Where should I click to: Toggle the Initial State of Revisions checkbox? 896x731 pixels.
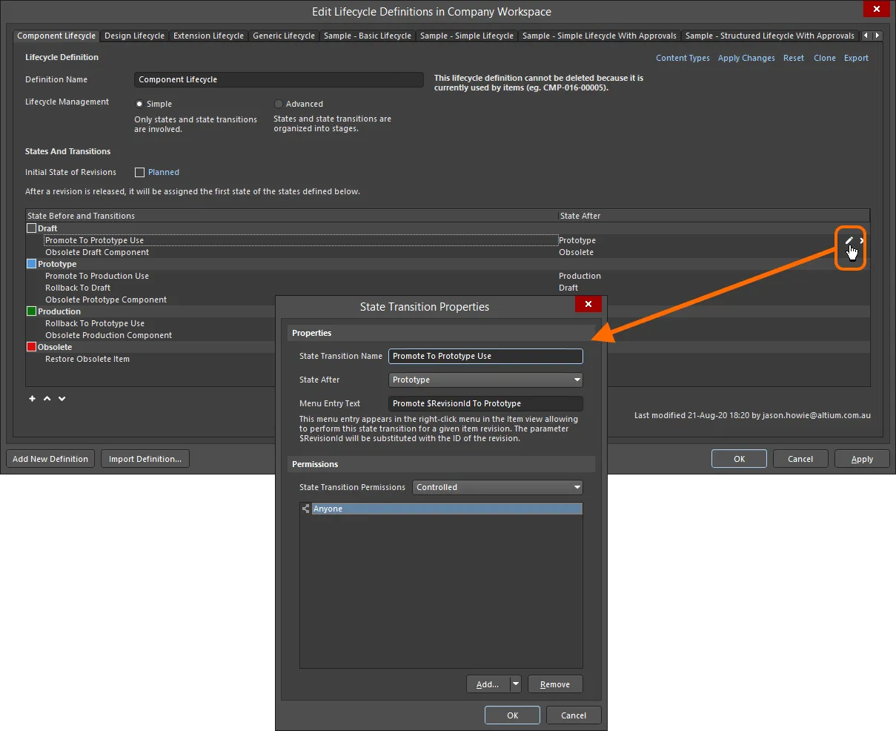click(x=139, y=172)
